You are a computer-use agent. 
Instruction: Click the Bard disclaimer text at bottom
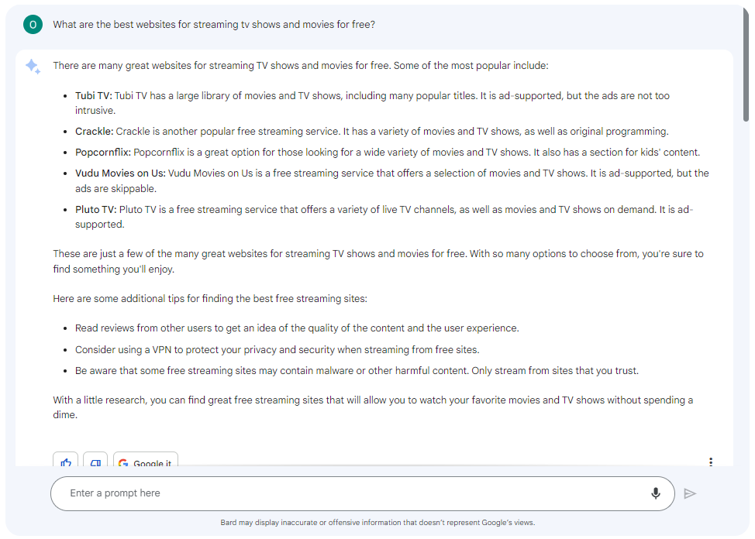tap(377, 523)
